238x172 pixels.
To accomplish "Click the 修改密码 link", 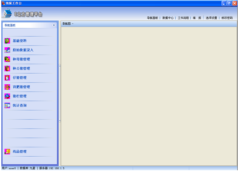I will tap(227, 18).
